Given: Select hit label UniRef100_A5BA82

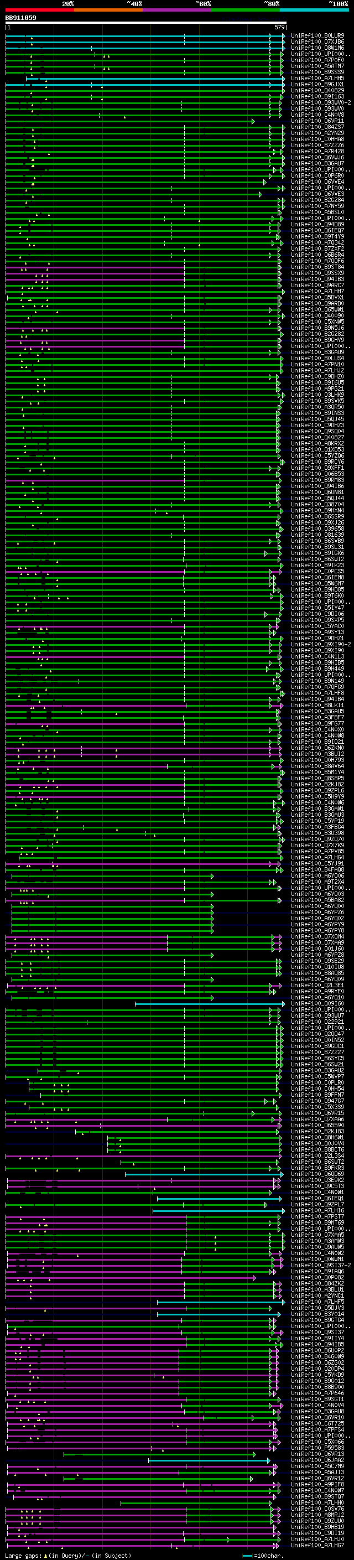Looking at the screenshot, I should pyautogui.click(x=317, y=900).
